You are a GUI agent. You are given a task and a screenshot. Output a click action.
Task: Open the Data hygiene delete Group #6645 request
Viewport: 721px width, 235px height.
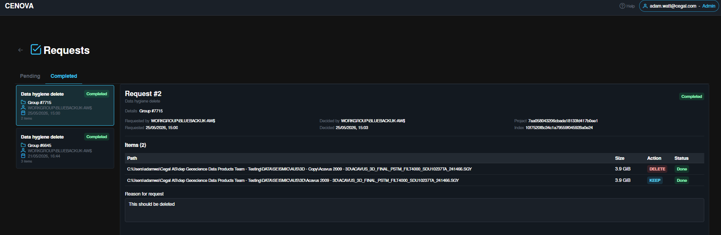[x=65, y=148]
